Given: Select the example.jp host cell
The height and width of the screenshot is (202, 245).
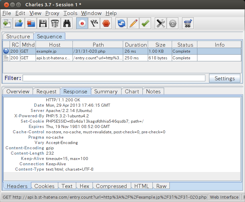Looking at the screenshot, I should [54, 51].
